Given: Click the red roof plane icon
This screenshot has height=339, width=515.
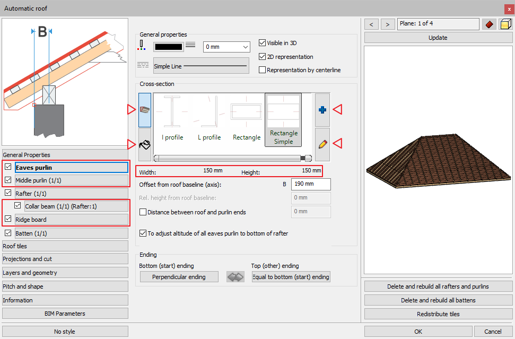Looking at the screenshot, I should [x=489, y=24].
